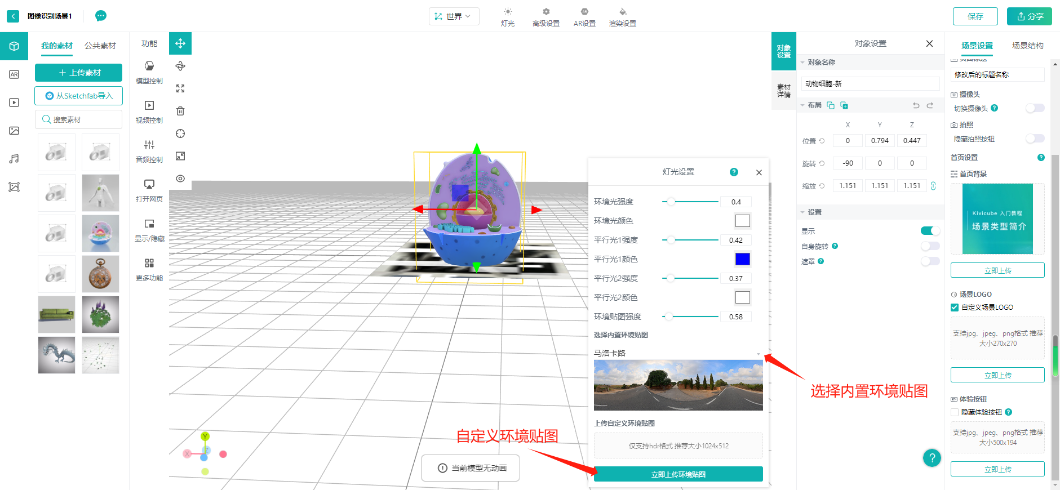1060x490 pixels.
Task: Switch to the 公共素材 tab
Action: (x=100, y=46)
